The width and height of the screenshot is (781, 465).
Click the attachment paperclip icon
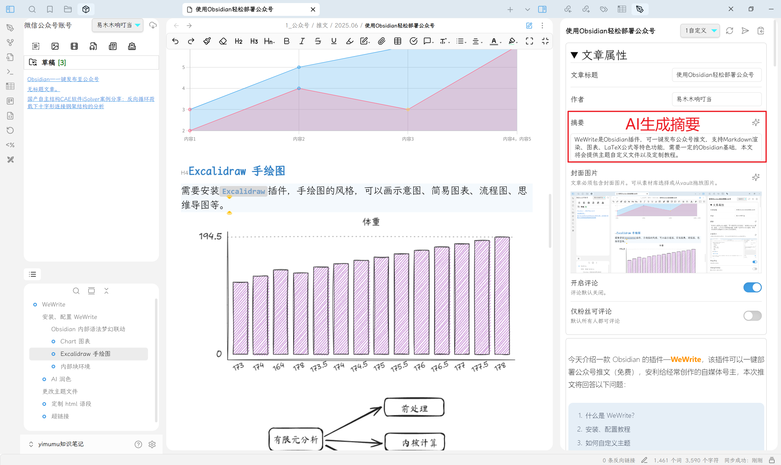point(381,41)
